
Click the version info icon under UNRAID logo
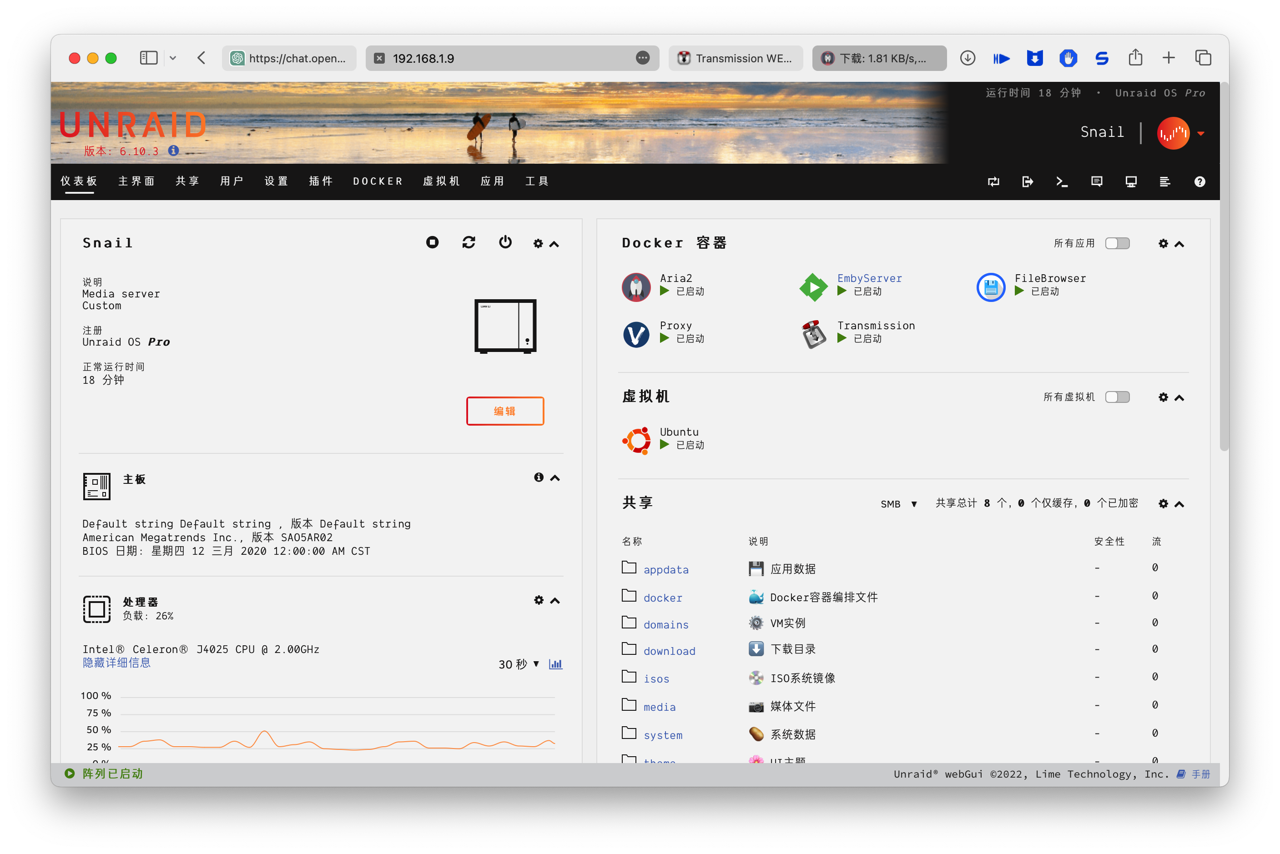click(x=173, y=151)
